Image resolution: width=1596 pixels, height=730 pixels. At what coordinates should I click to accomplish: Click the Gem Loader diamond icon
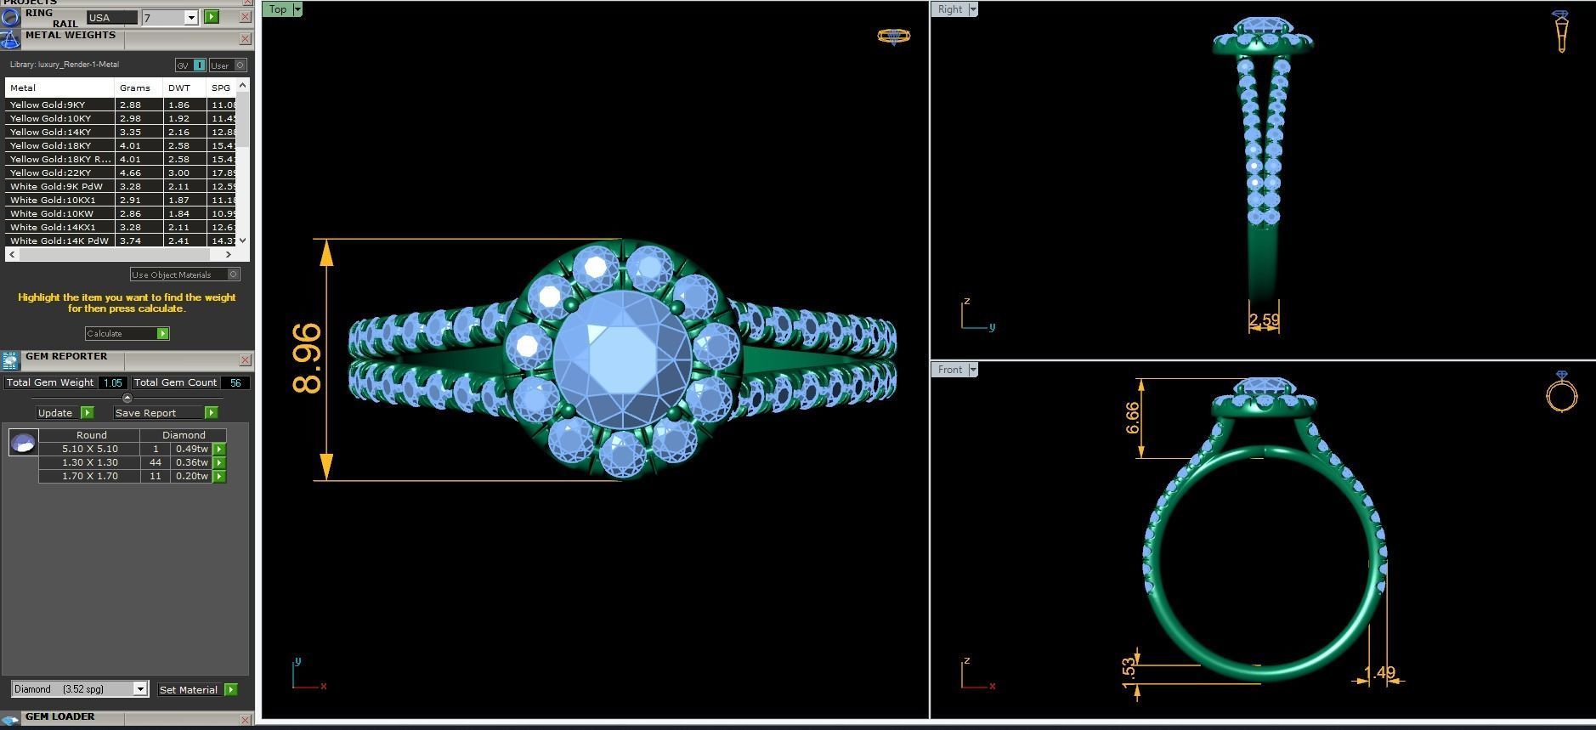pyautogui.click(x=10, y=720)
